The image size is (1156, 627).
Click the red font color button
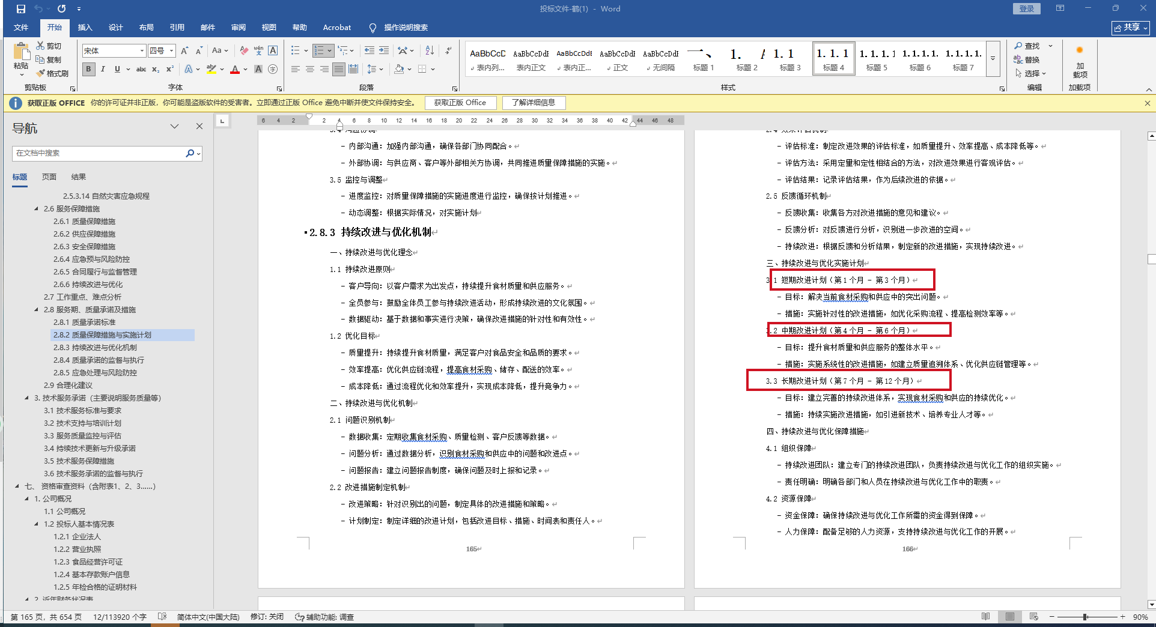[x=235, y=70]
